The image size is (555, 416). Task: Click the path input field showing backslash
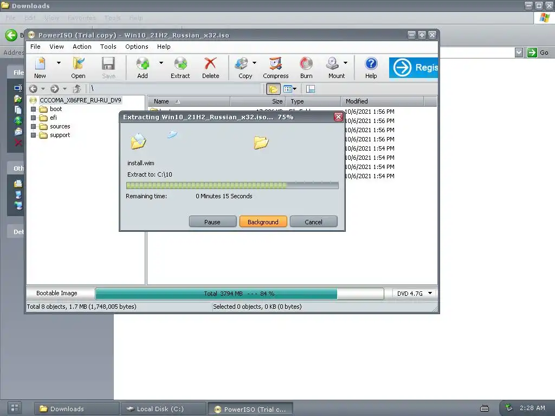tap(175, 89)
